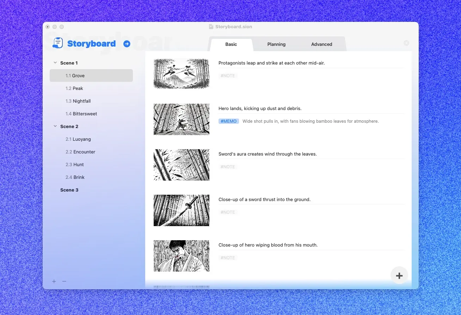Click the minus icon below the sidebar
This screenshot has height=315, width=461.
64,281
